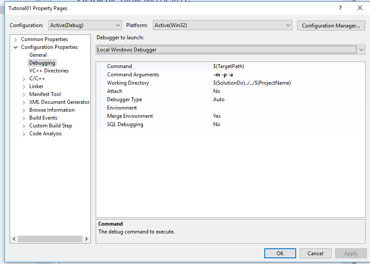Select XML Document Generator tree label
370x264 pixels.
point(59,102)
